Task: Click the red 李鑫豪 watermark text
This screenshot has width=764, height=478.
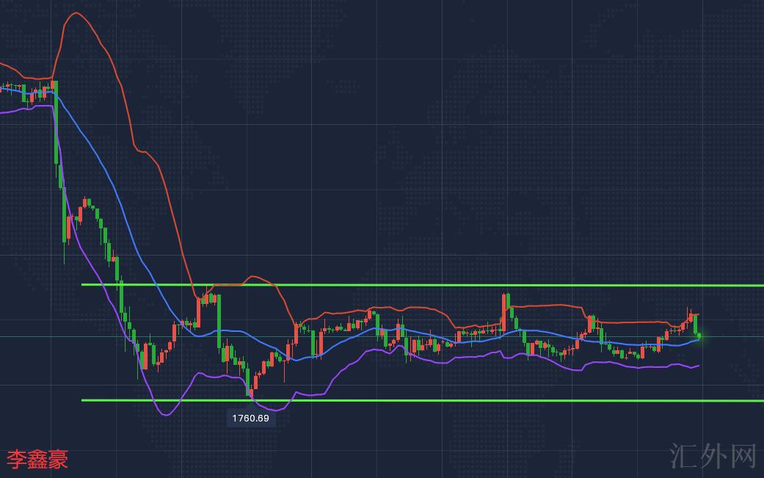Action: pyautogui.click(x=37, y=460)
